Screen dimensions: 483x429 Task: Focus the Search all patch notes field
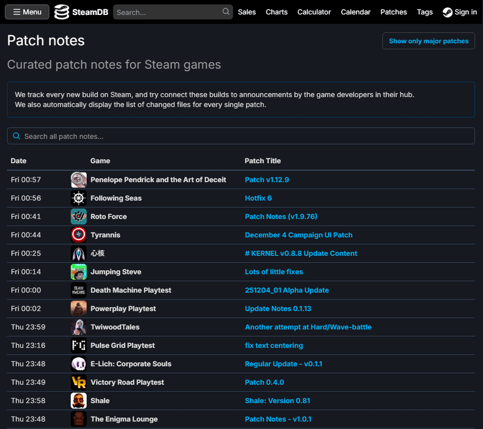(241, 136)
